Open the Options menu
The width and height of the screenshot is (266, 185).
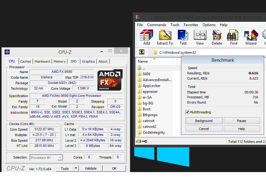[x=209, y=25]
